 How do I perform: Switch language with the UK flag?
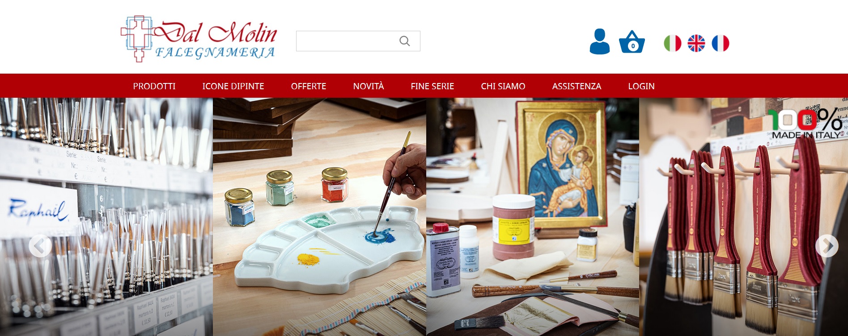coord(696,43)
